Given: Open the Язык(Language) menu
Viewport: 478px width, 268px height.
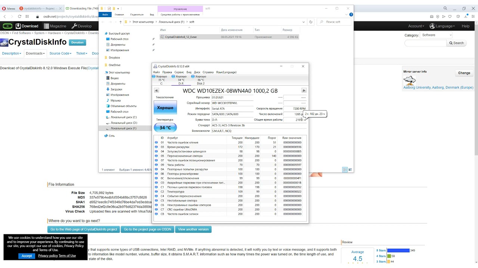Looking at the screenshot, I should [226, 72].
